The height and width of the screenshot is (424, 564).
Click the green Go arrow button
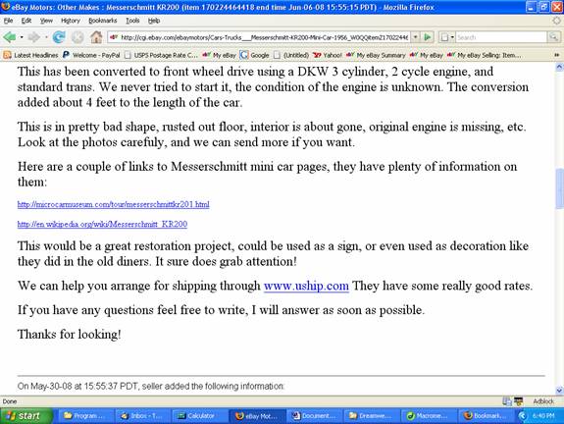pyautogui.click(x=428, y=37)
